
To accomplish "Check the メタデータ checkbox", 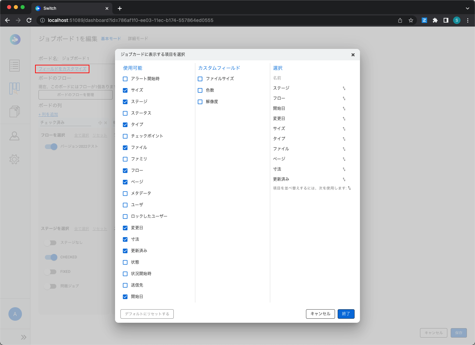I will (x=125, y=194).
